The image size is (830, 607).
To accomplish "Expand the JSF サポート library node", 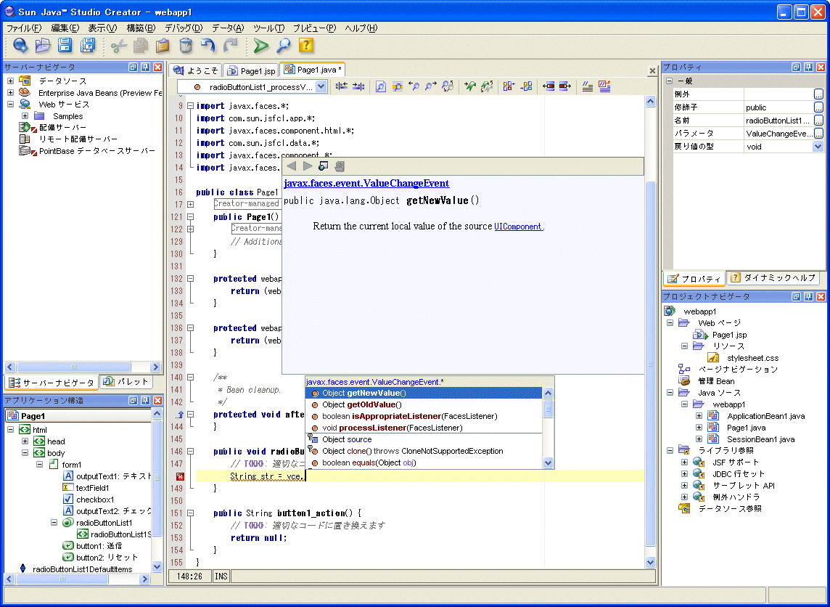I will [x=684, y=462].
